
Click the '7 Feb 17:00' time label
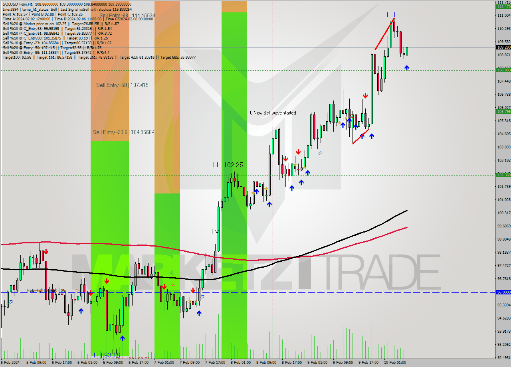pos(215,363)
